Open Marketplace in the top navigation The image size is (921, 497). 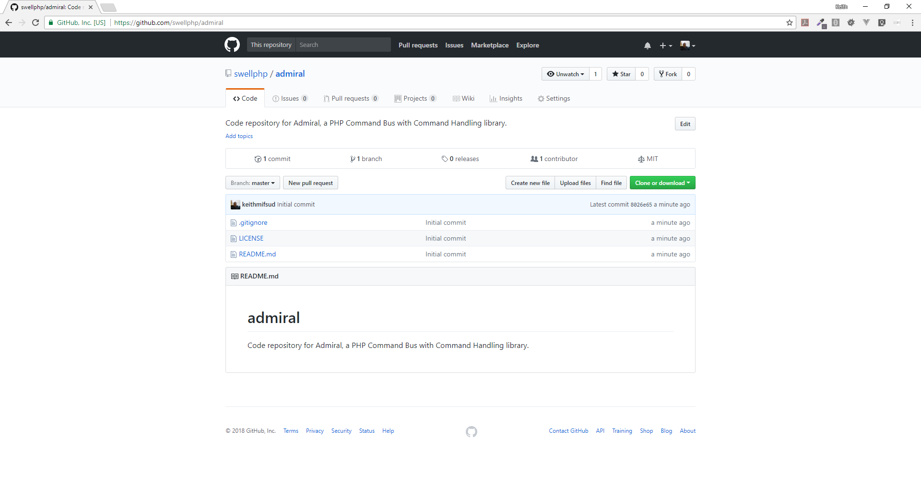point(490,45)
